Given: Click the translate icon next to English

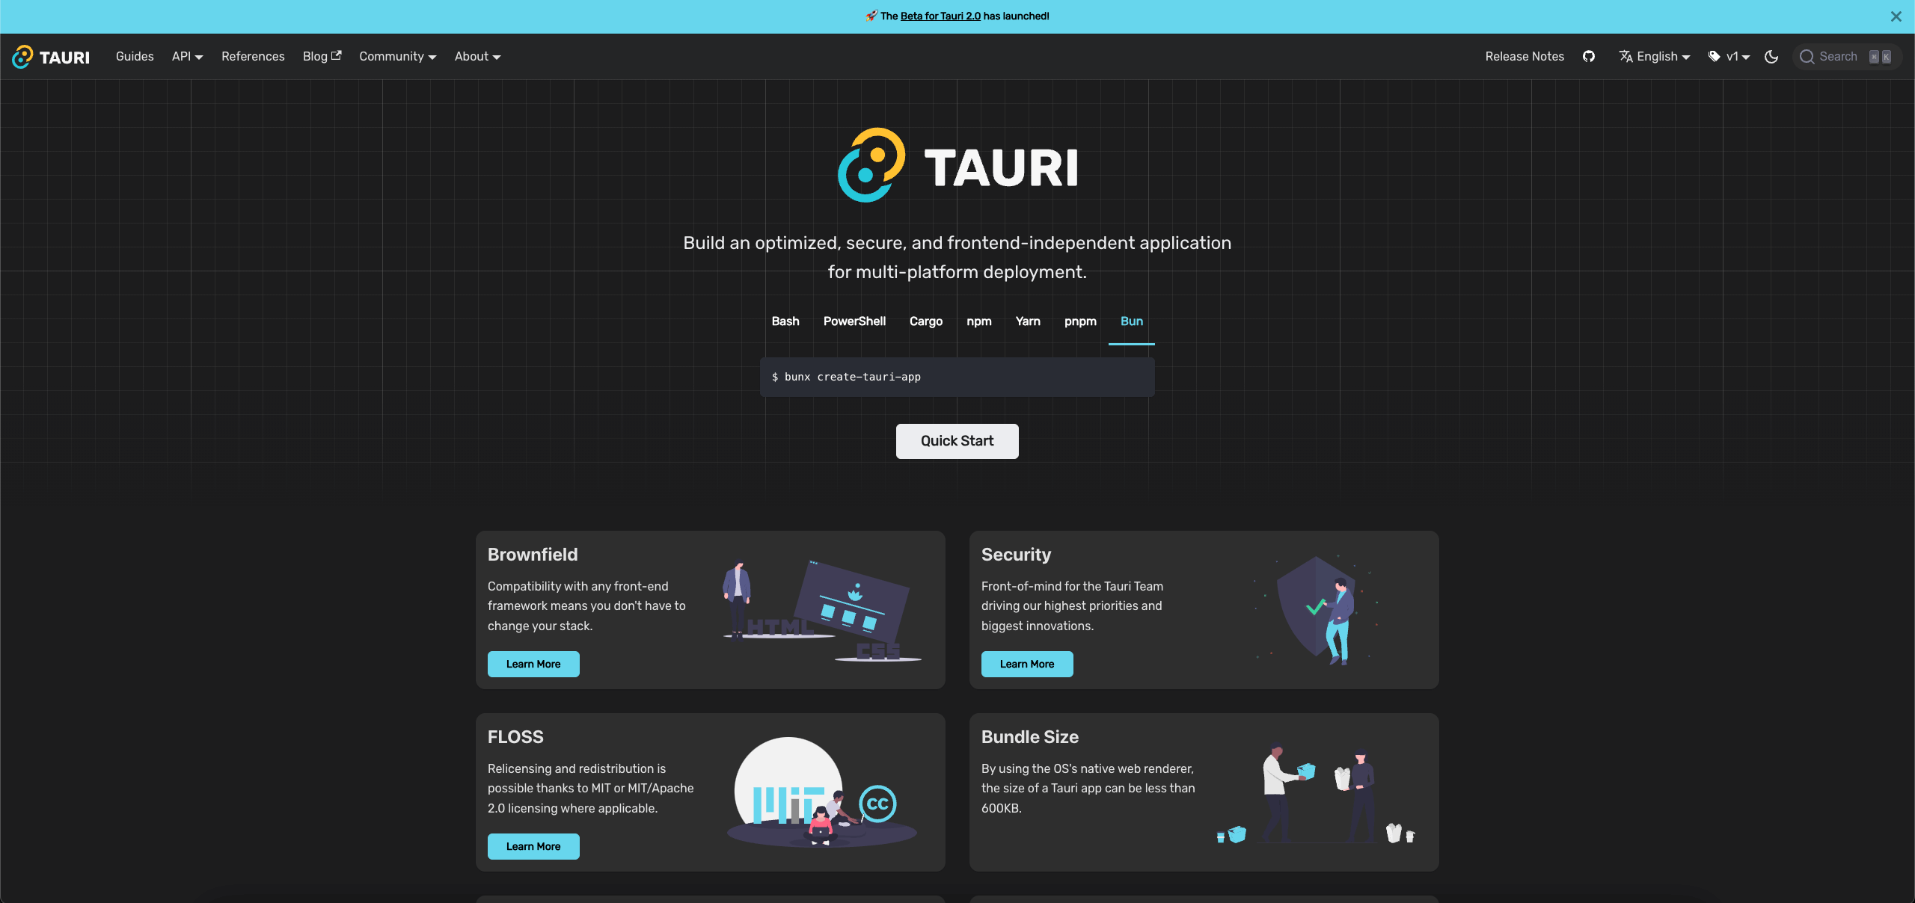Looking at the screenshot, I should click(1626, 57).
